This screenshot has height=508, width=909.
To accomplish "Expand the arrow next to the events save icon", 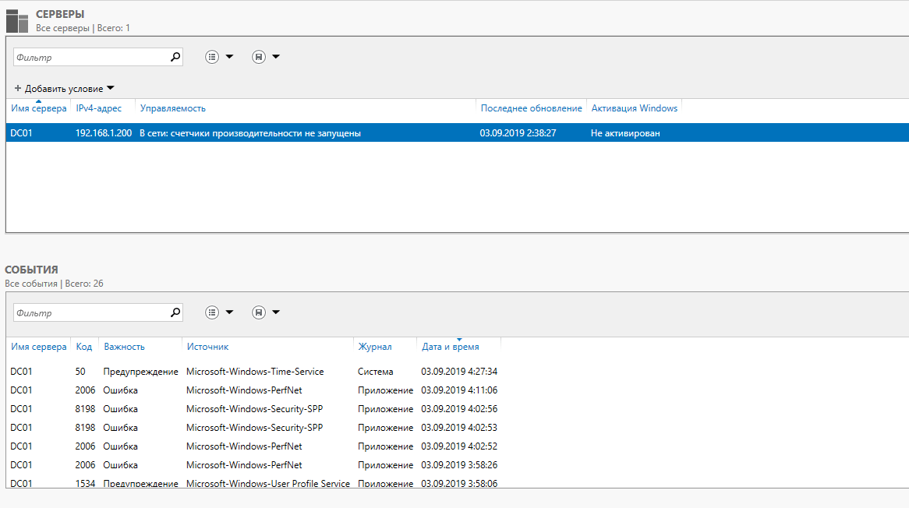I will click(276, 312).
